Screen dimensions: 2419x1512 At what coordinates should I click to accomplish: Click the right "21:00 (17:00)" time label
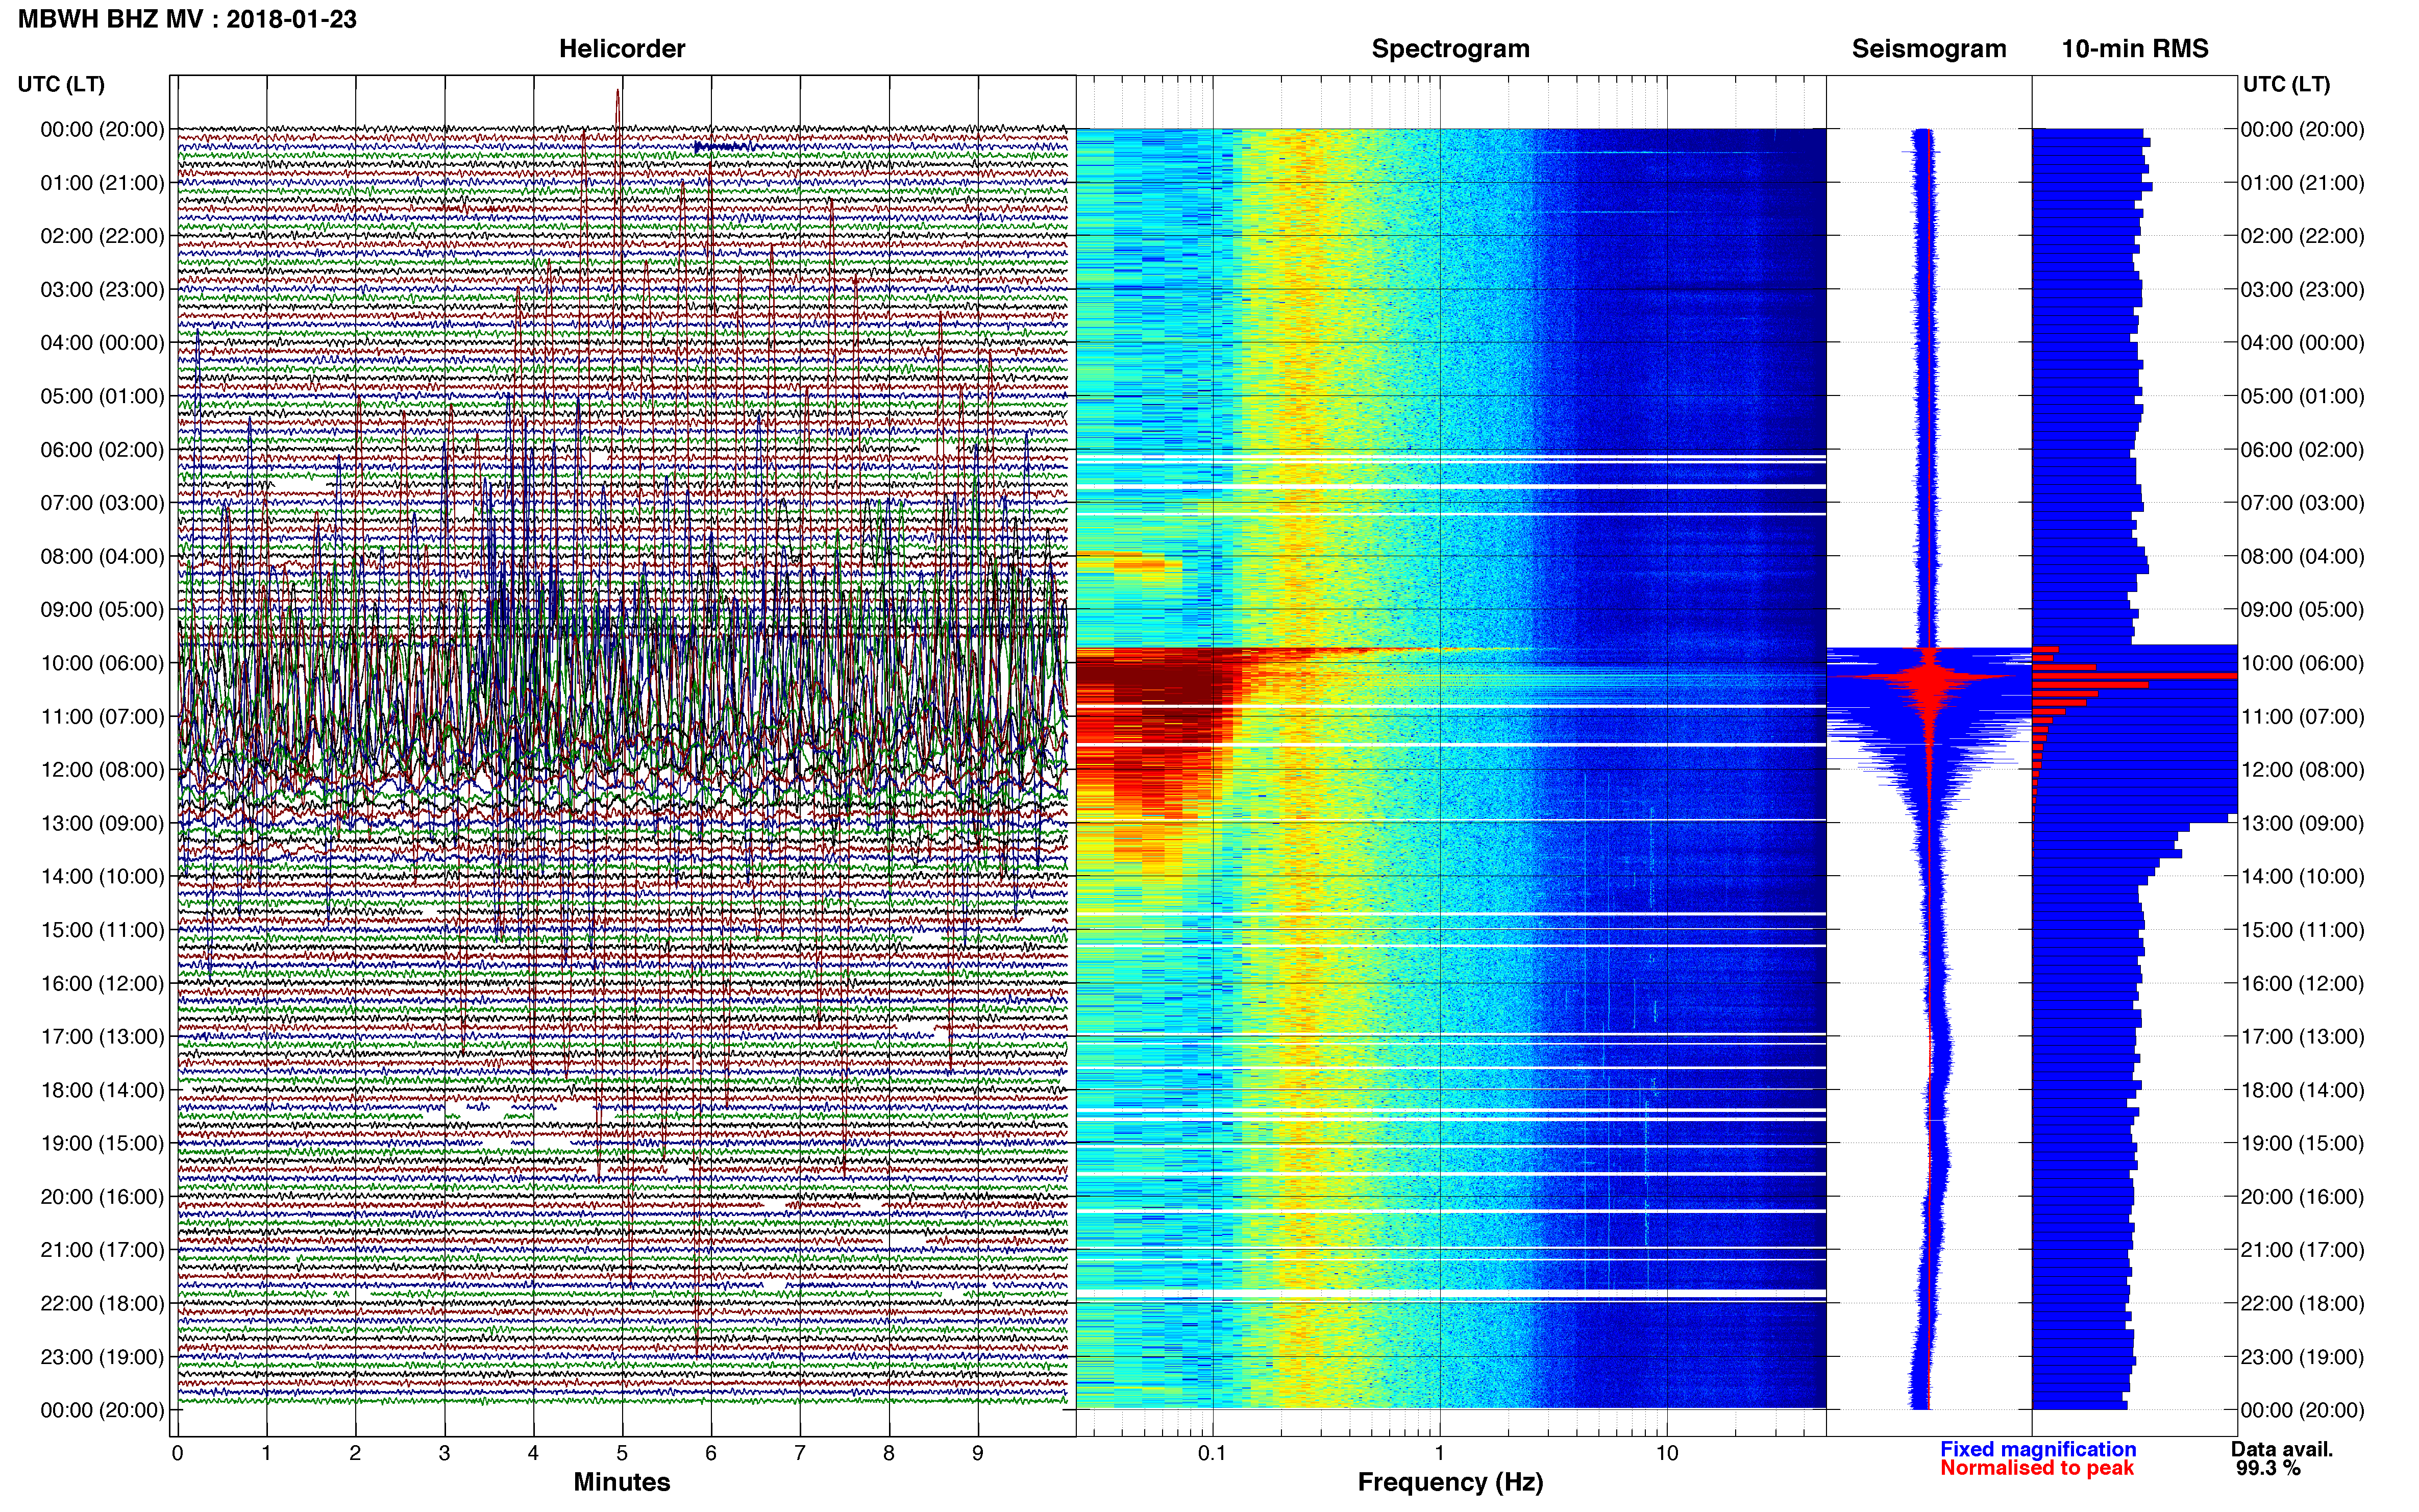[2303, 1250]
